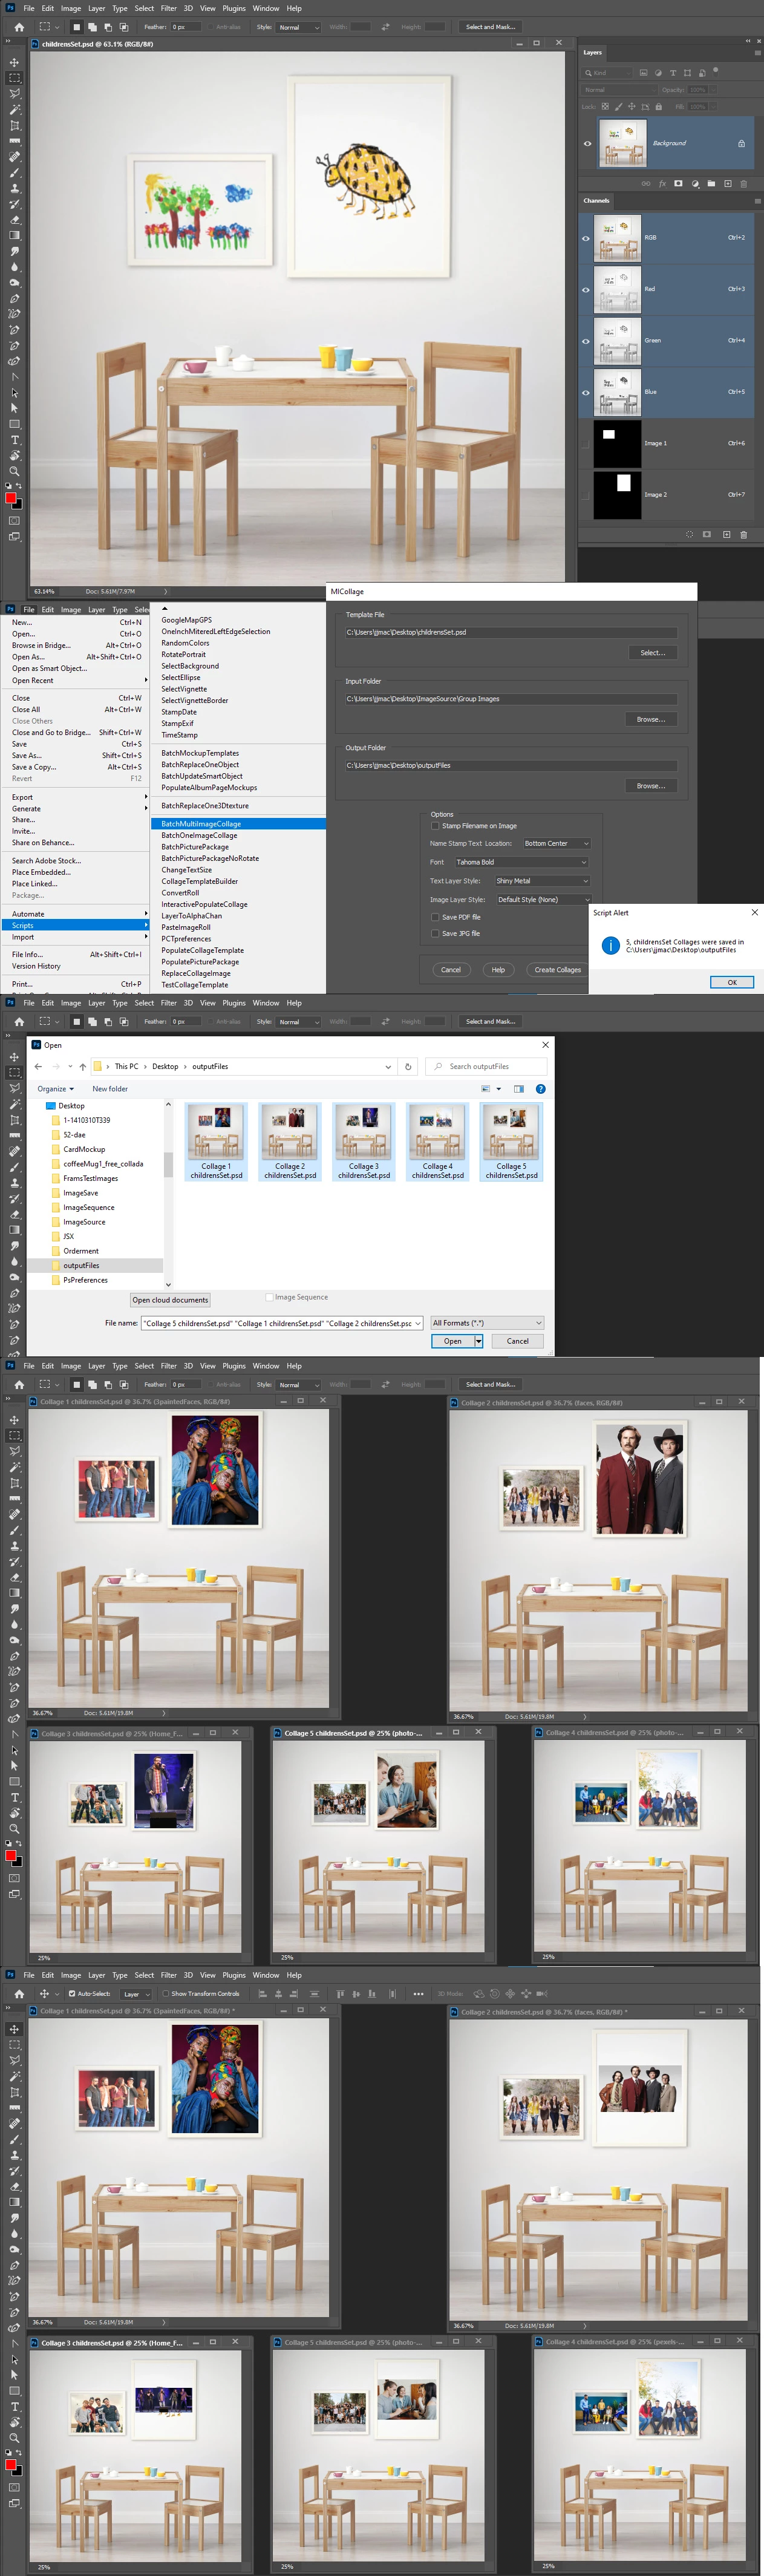
Task: Filter Layers panel by pixel layers icon
Action: pyautogui.click(x=643, y=73)
